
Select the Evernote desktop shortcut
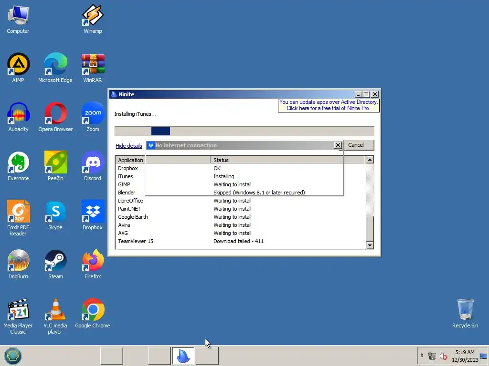point(18,166)
